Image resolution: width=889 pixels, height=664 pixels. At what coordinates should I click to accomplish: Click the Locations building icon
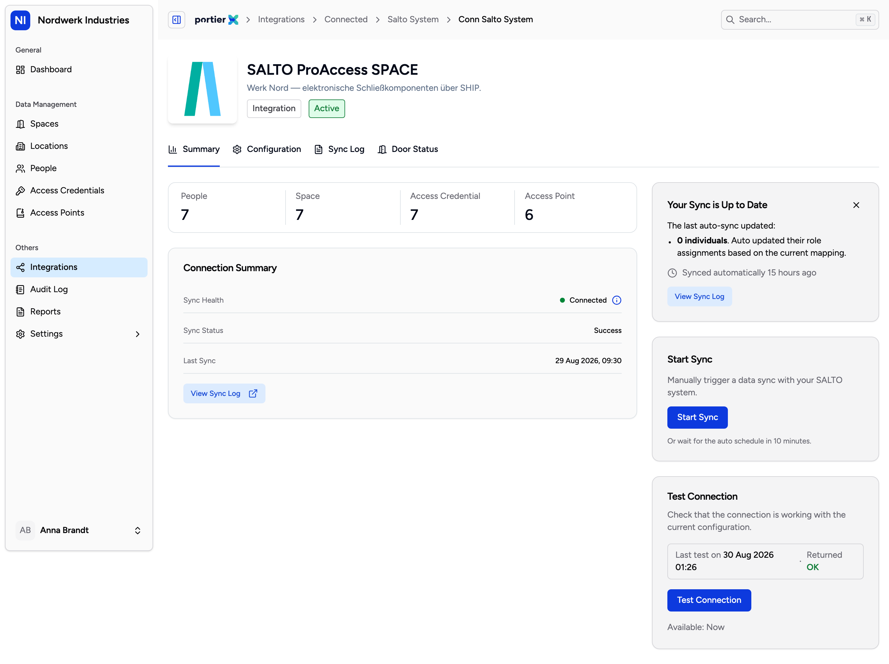point(20,146)
